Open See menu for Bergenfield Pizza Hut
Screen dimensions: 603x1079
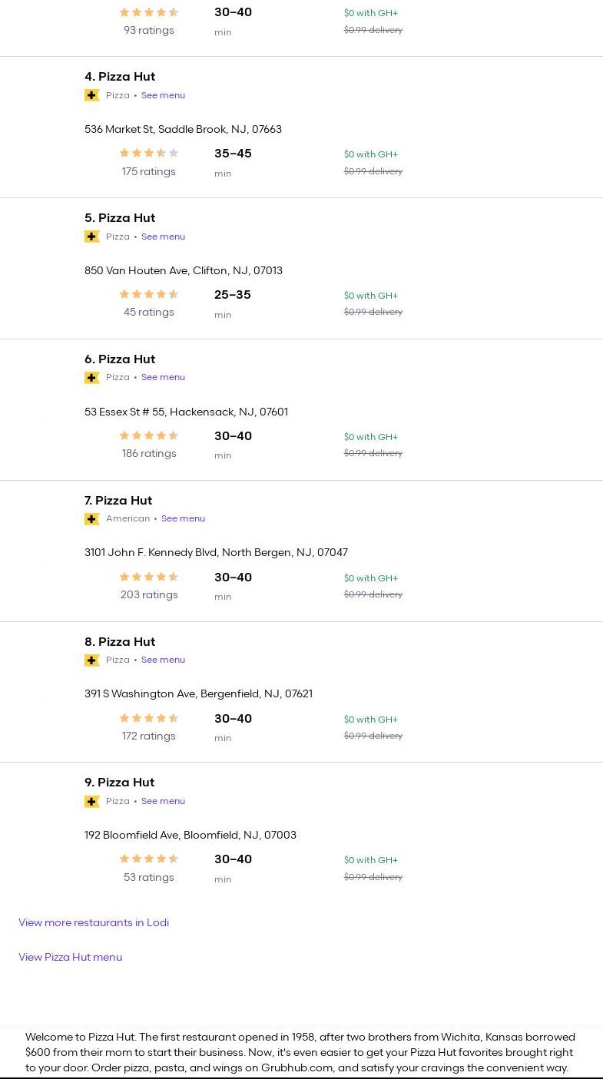(x=163, y=660)
